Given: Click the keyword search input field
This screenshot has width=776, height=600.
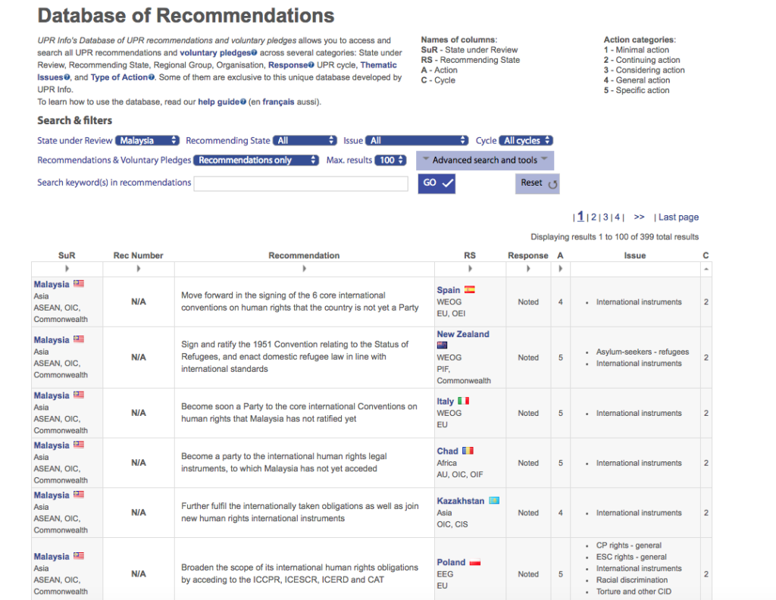Looking at the screenshot, I should point(301,183).
